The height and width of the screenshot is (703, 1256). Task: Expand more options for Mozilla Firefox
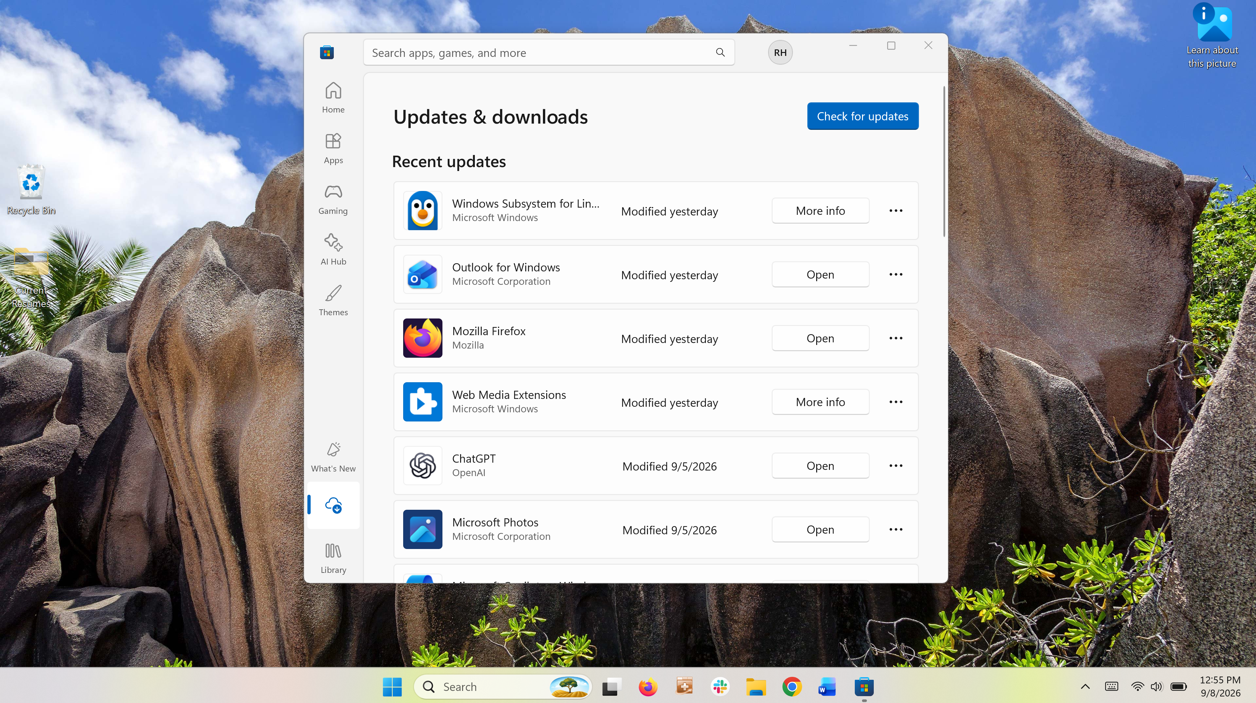[x=896, y=338]
